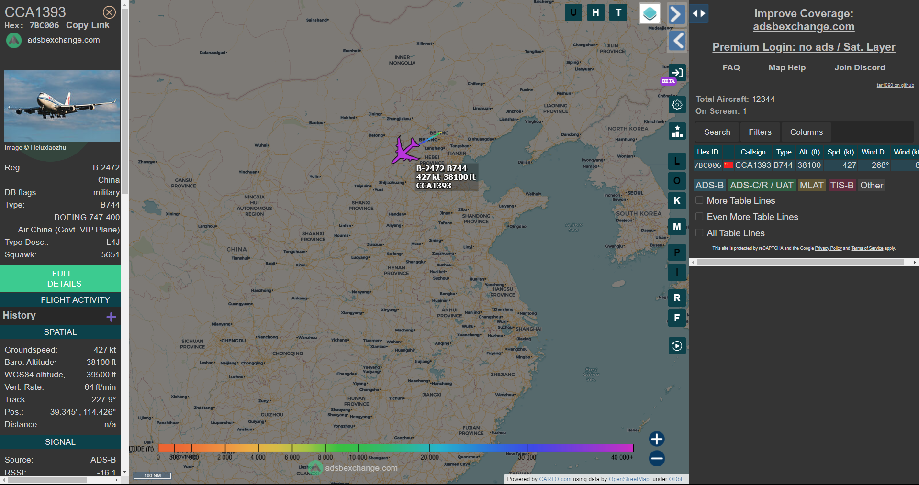This screenshot has width=919, height=485.
Task: Enable More Table Lines checkbox
Action: click(x=699, y=200)
